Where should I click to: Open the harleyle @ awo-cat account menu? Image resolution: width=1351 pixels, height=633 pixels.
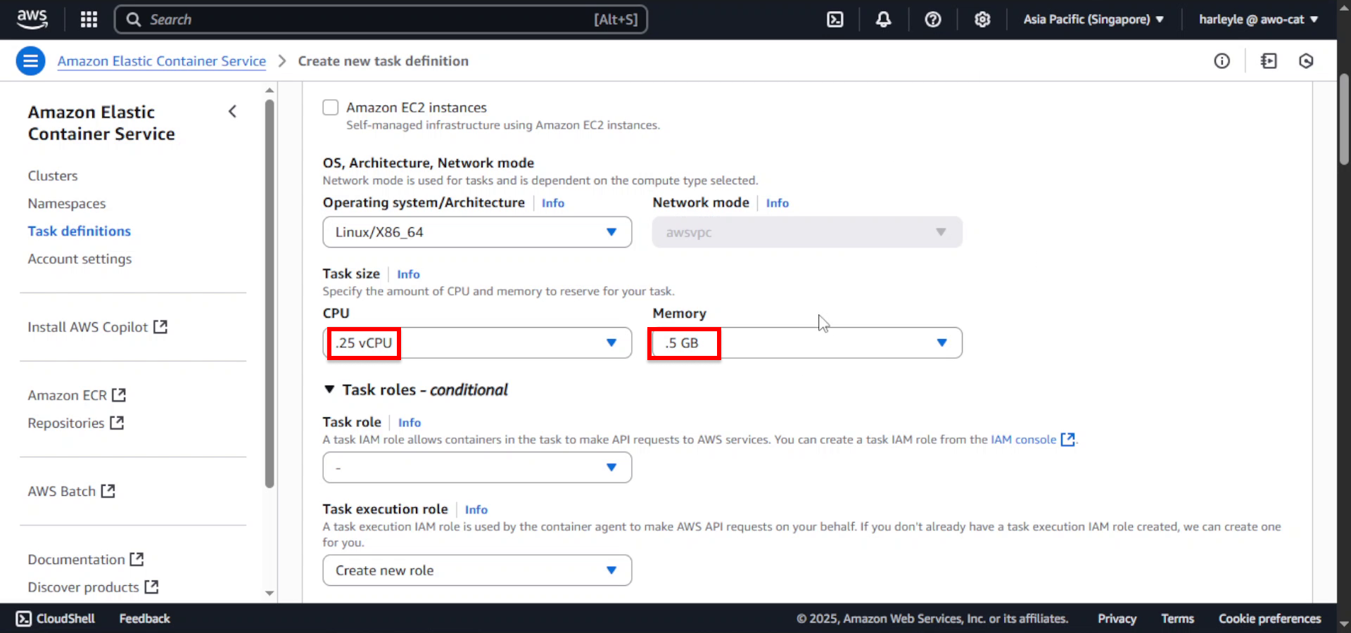(x=1258, y=19)
